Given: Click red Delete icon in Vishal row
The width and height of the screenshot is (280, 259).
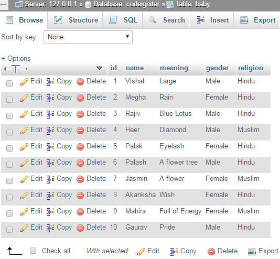Looking at the screenshot, I should click(x=80, y=82).
